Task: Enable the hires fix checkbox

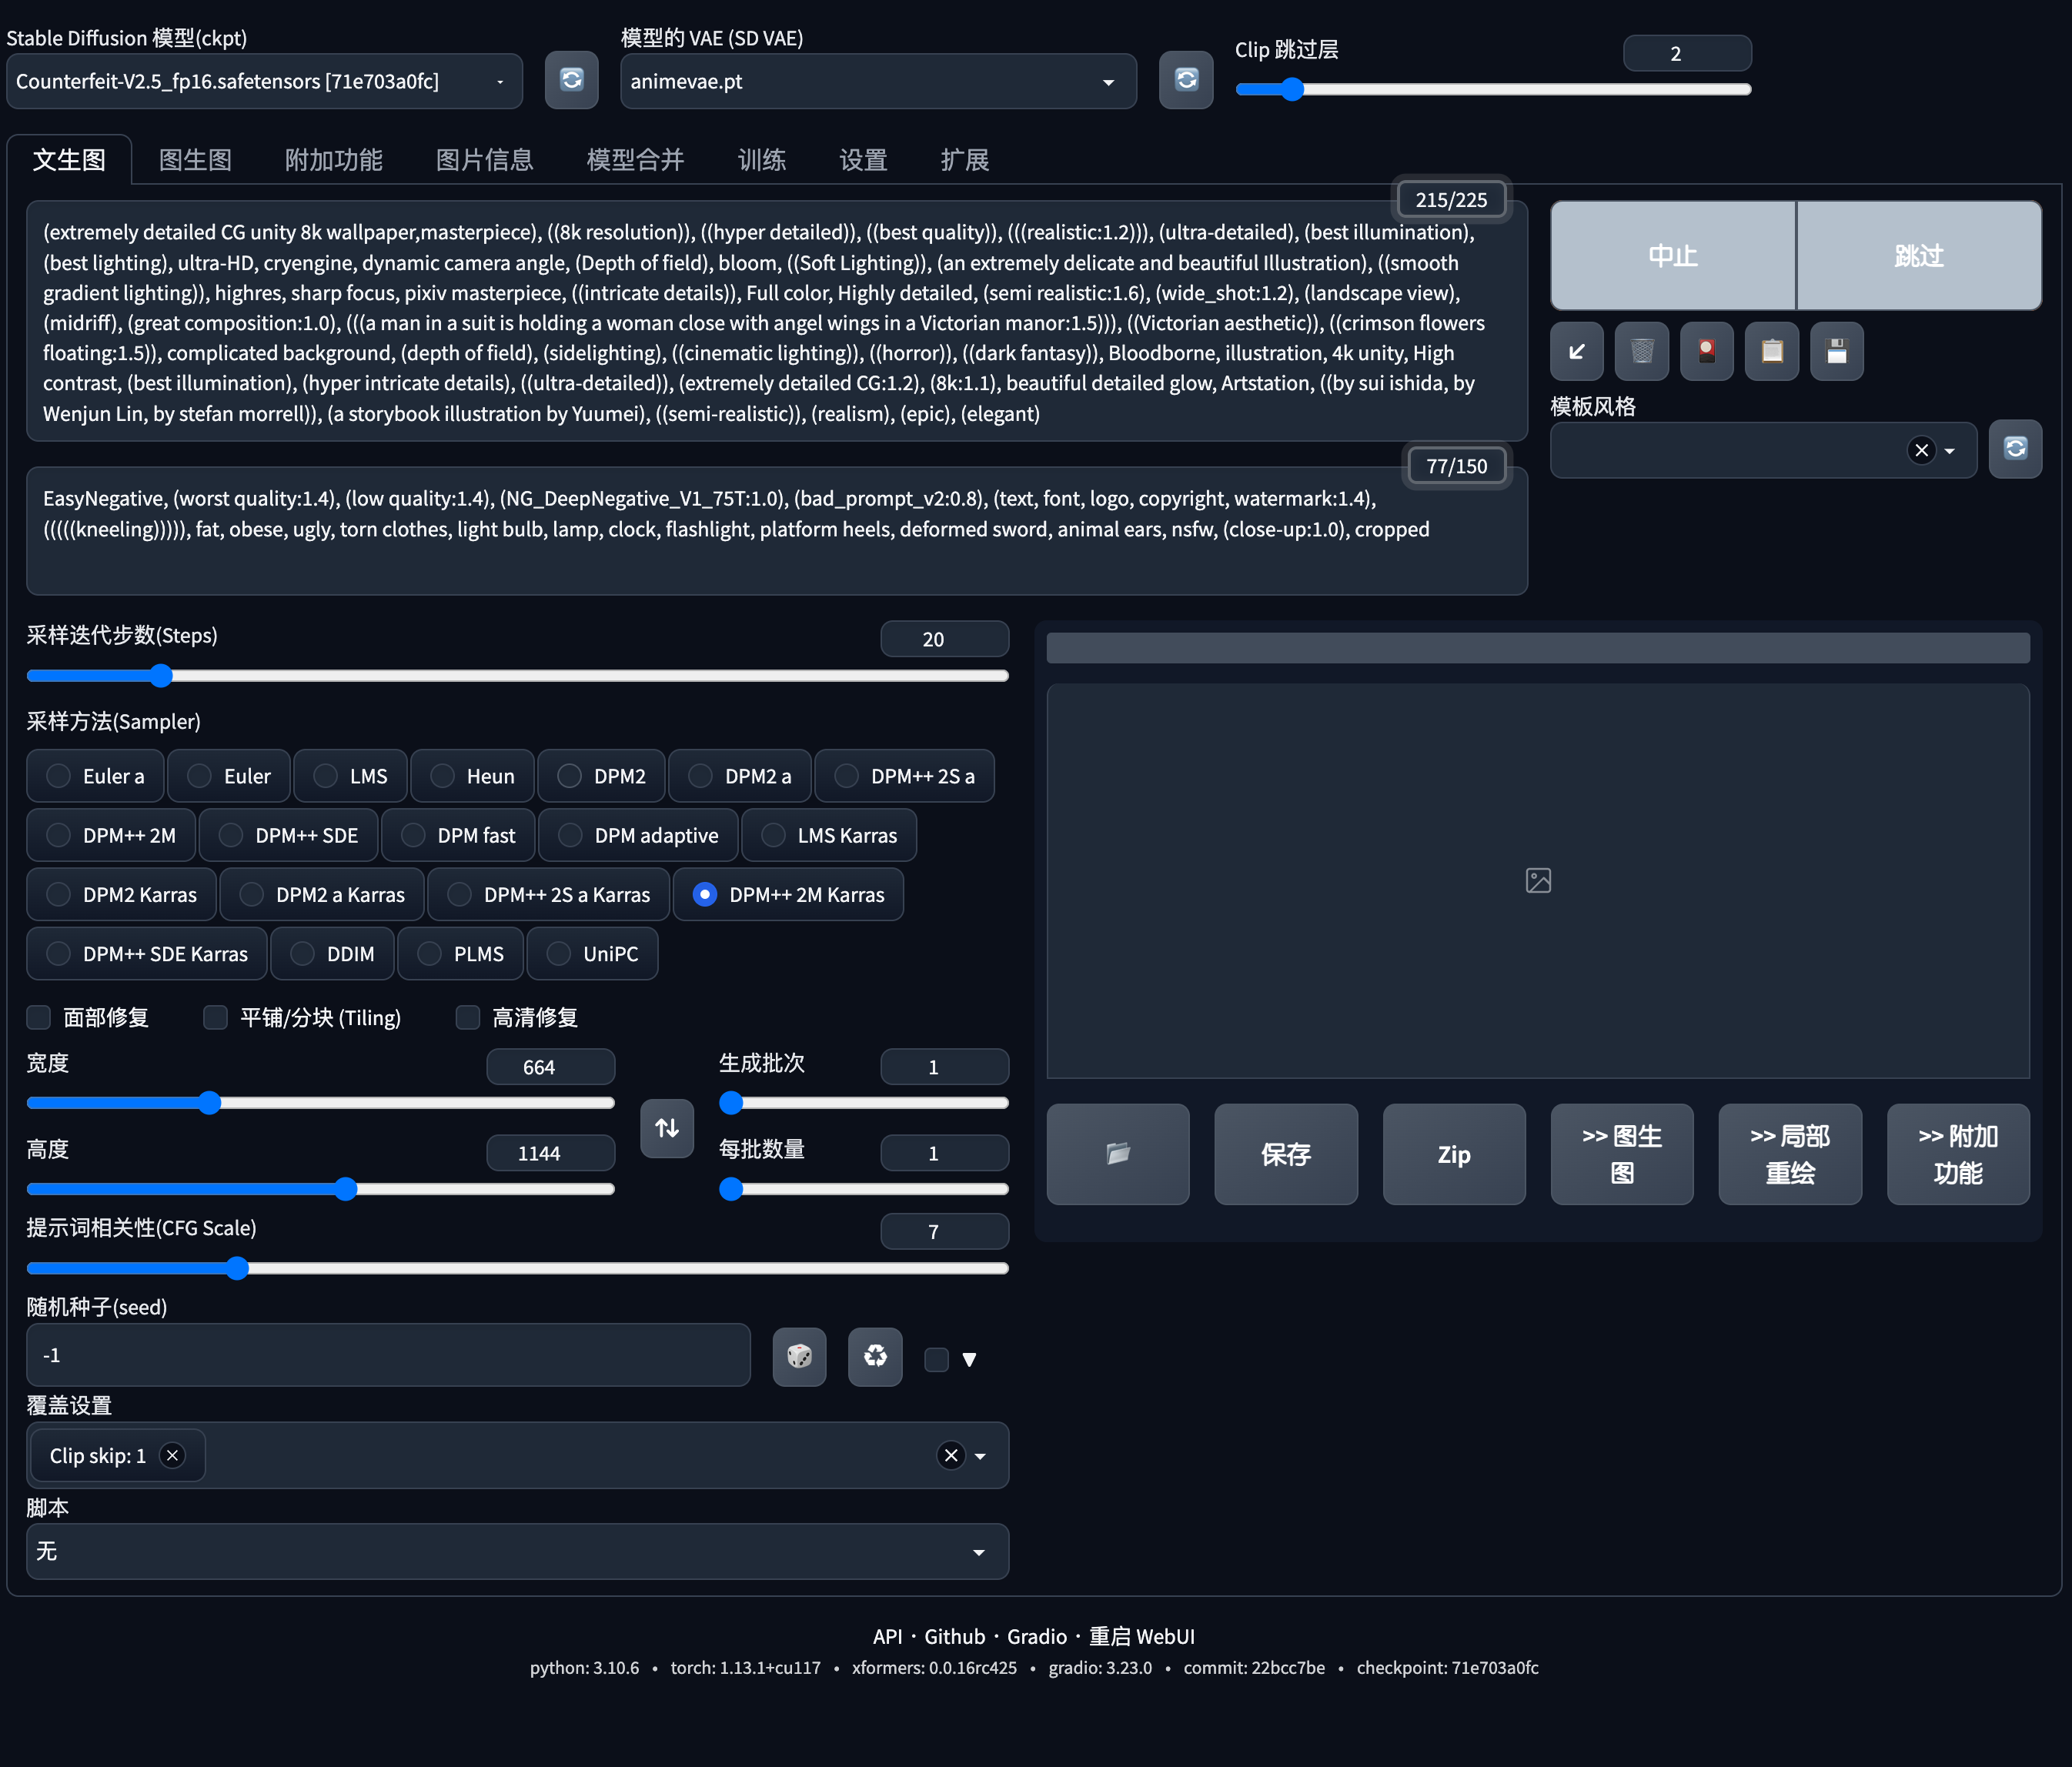Action: (x=467, y=1018)
